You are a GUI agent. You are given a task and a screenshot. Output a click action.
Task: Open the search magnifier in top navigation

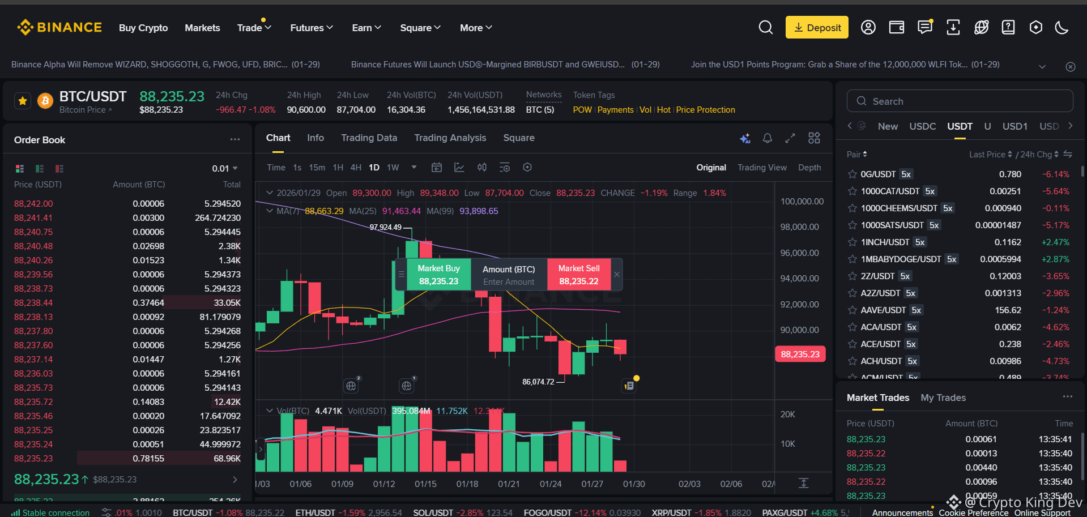pyautogui.click(x=765, y=27)
